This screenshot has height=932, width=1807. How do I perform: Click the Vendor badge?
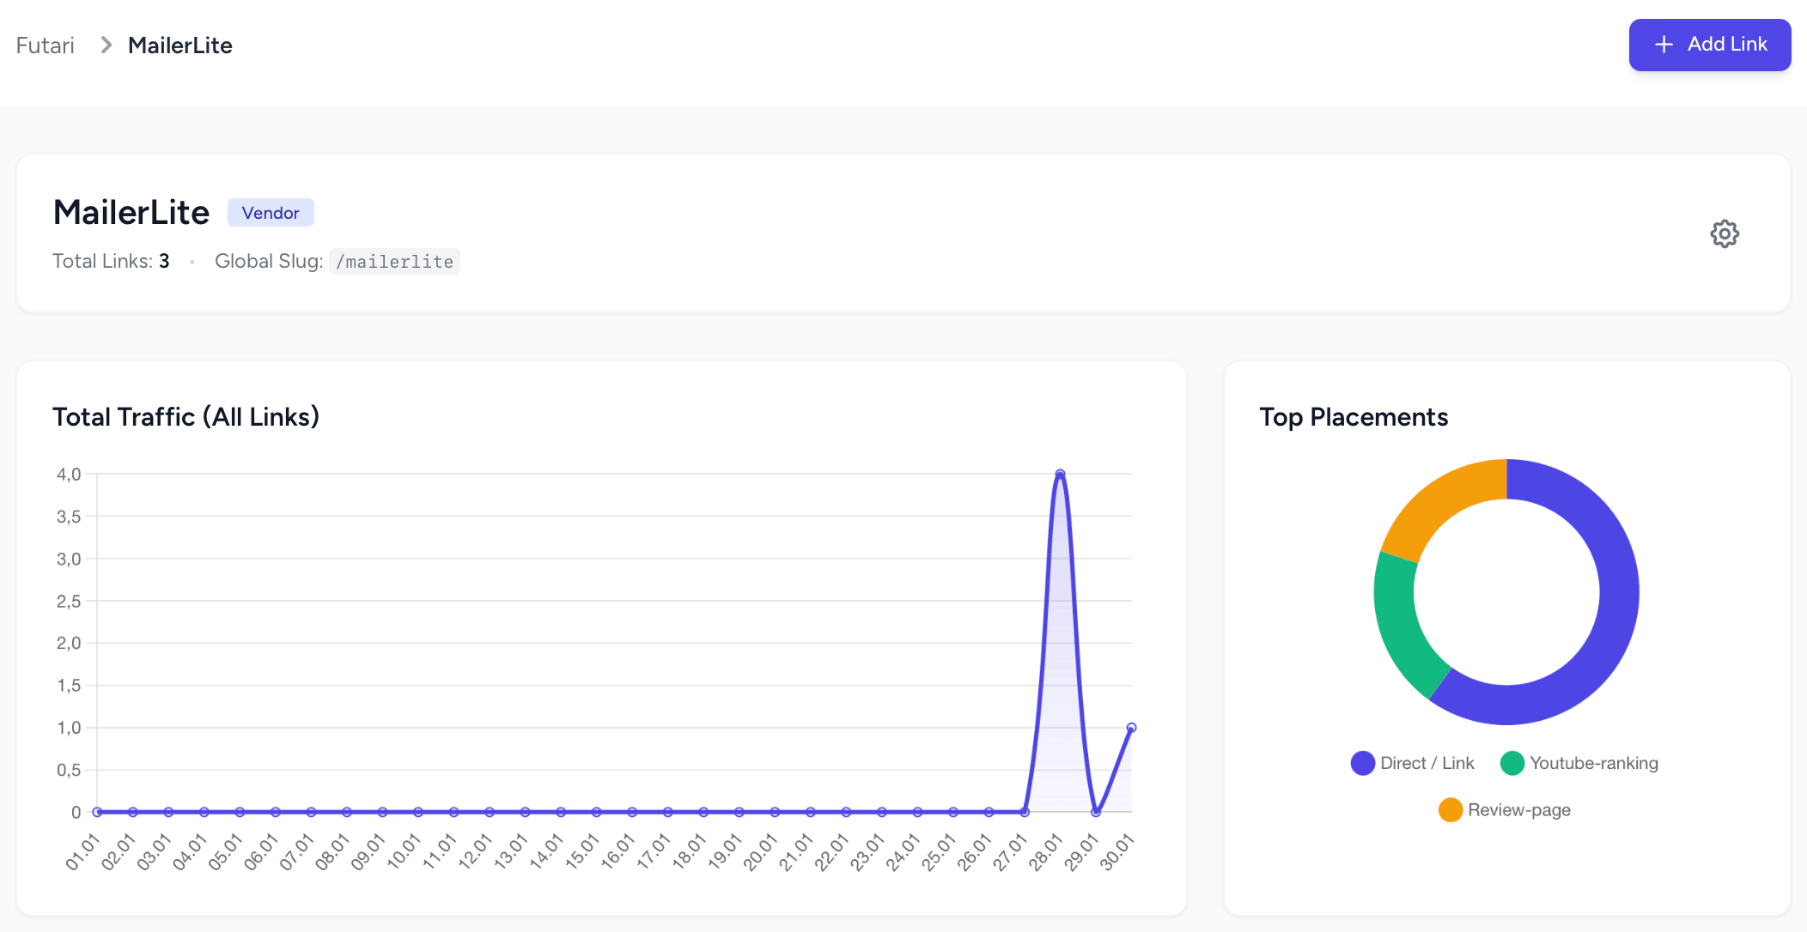(271, 213)
